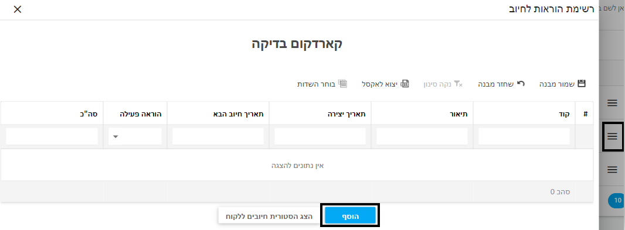
Task: Close the רשימת הוראות לחיוב dialog
Action: pyautogui.click(x=18, y=9)
